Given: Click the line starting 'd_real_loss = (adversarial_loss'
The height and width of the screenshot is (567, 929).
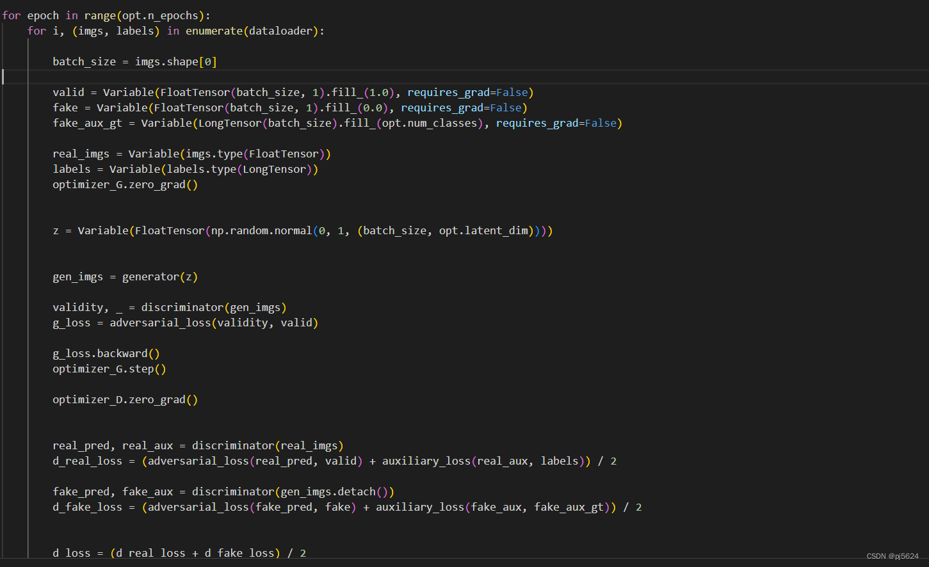Looking at the screenshot, I should pyautogui.click(x=335, y=461).
